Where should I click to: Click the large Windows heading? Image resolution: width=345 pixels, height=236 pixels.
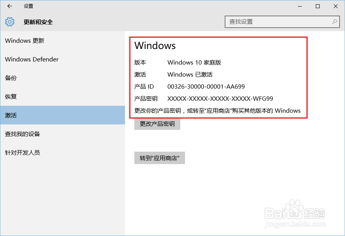[155, 46]
